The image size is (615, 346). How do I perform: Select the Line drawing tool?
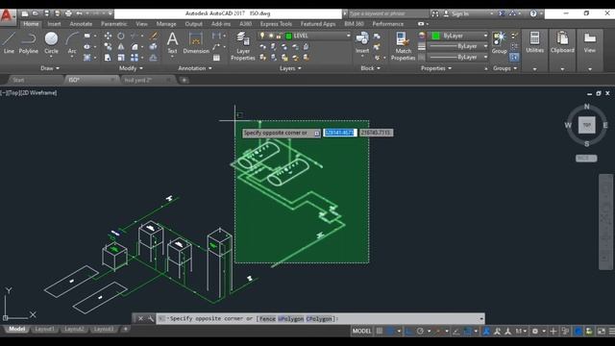(x=9, y=43)
